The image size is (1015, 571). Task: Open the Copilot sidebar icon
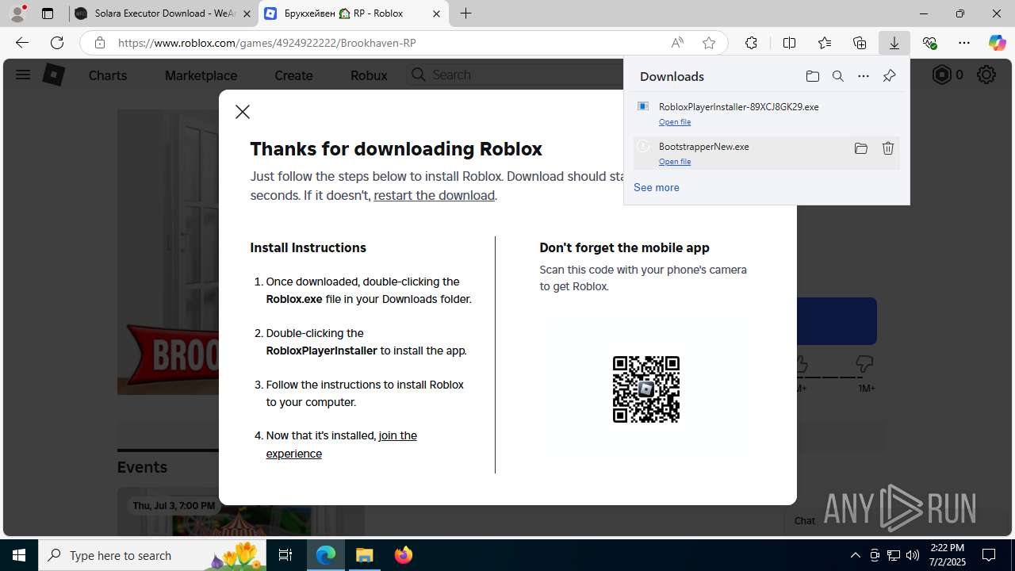[x=997, y=43]
